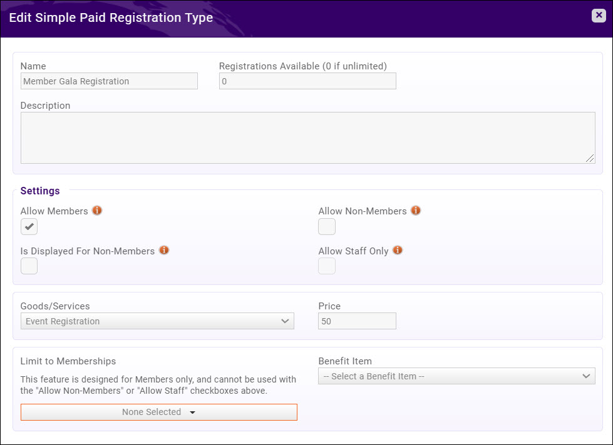
Task: Close the Edit Simple Paid Registration Type dialog
Action: (x=599, y=16)
